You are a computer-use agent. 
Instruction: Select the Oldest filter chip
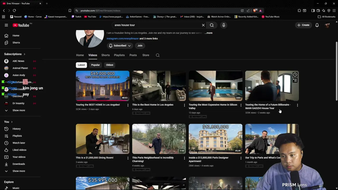click(x=110, y=65)
